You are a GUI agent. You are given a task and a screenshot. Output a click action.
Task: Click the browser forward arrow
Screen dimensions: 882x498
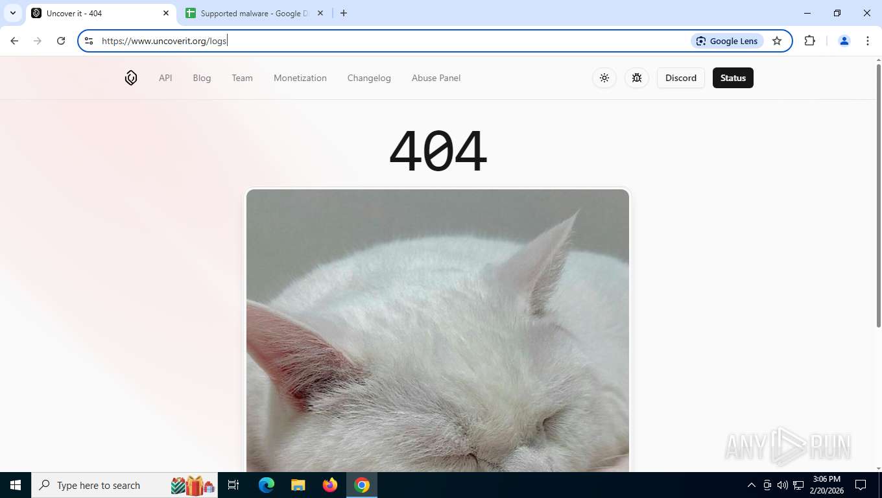pyautogui.click(x=38, y=41)
